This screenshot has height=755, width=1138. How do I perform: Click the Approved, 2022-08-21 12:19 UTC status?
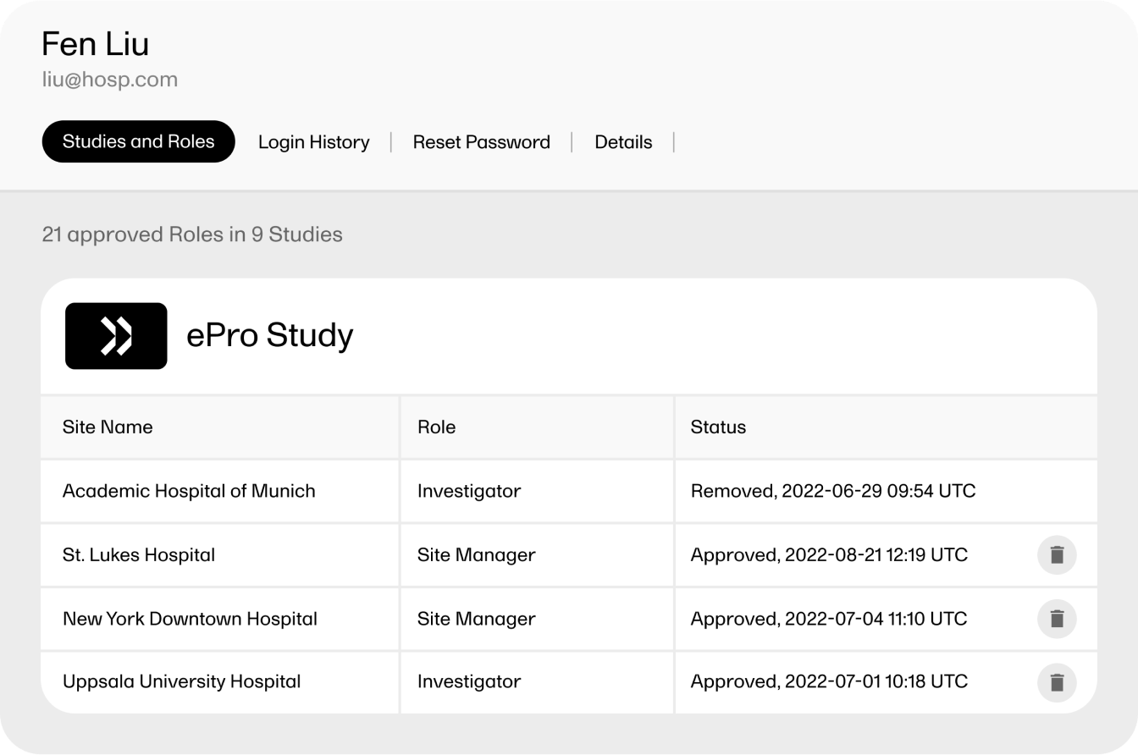pyautogui.click(x=829, y=555)
